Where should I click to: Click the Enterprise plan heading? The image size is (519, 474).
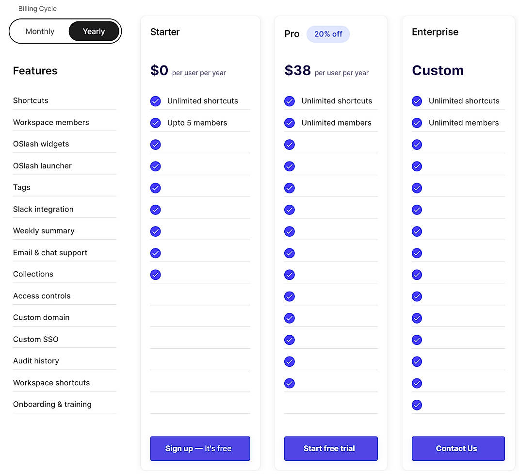[x=435, y=32]
